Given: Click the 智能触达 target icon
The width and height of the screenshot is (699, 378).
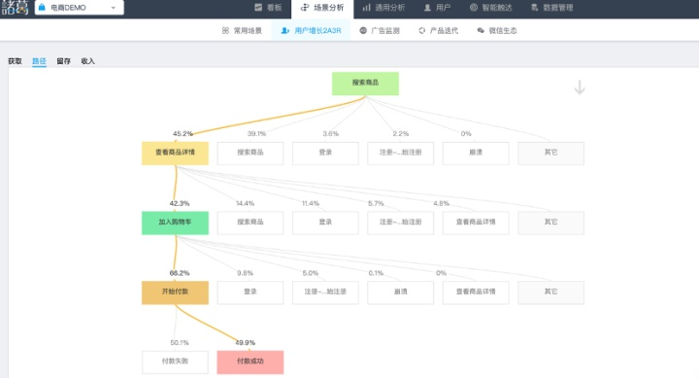Looking at the screenshot, I should coord(474,7).
